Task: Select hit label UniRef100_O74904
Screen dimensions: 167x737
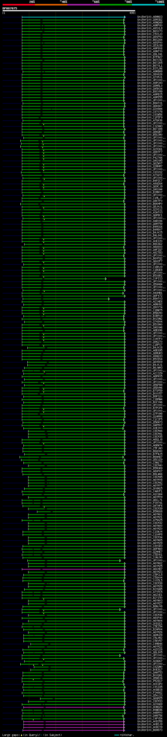Action: tap(150, 322)
